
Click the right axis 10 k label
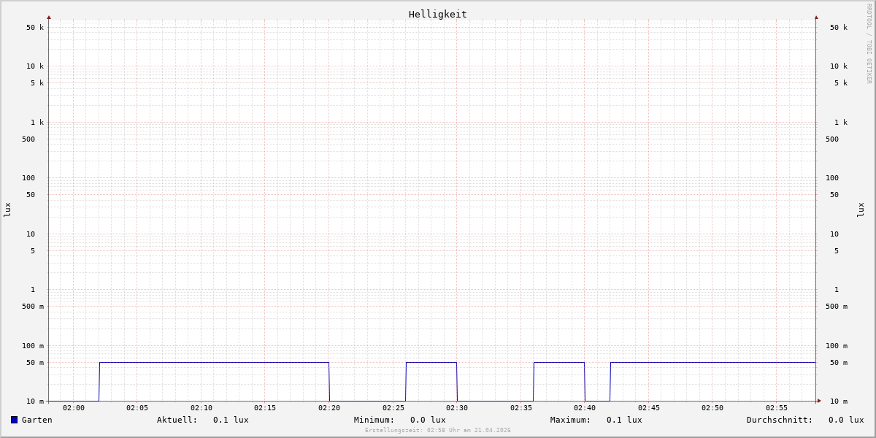[839, 66]
